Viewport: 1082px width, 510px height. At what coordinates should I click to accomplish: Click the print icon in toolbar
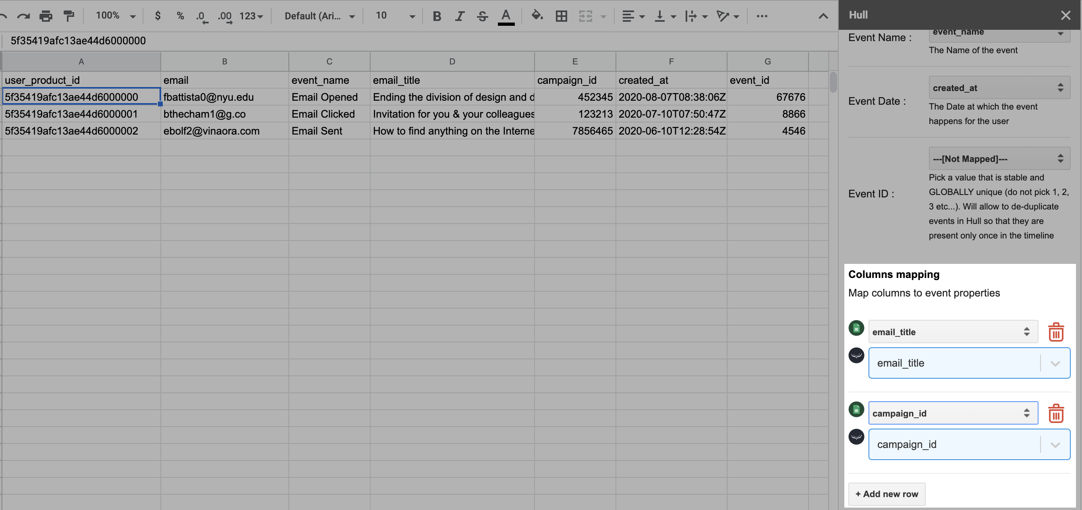point(46,16)
